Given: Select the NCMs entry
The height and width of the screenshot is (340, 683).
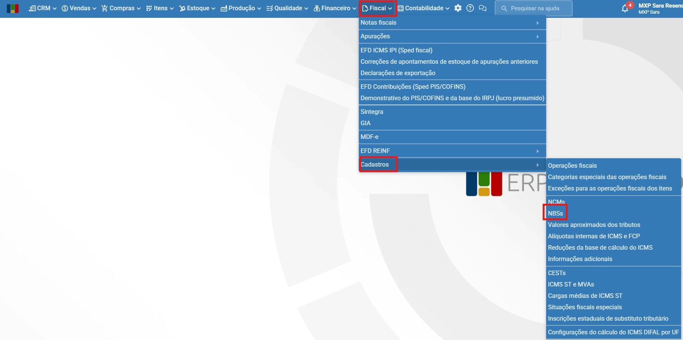Looking at the screenshot, I should click(614, 202).
